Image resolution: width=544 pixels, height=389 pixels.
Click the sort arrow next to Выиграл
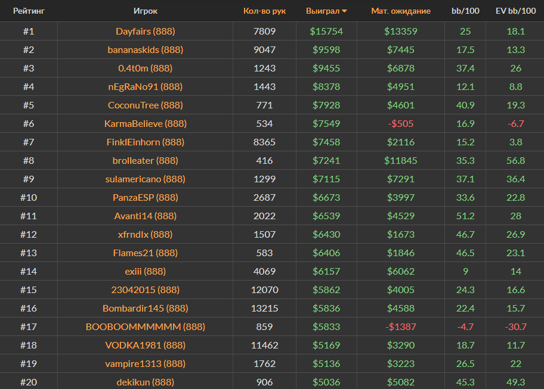coord(345,11)
